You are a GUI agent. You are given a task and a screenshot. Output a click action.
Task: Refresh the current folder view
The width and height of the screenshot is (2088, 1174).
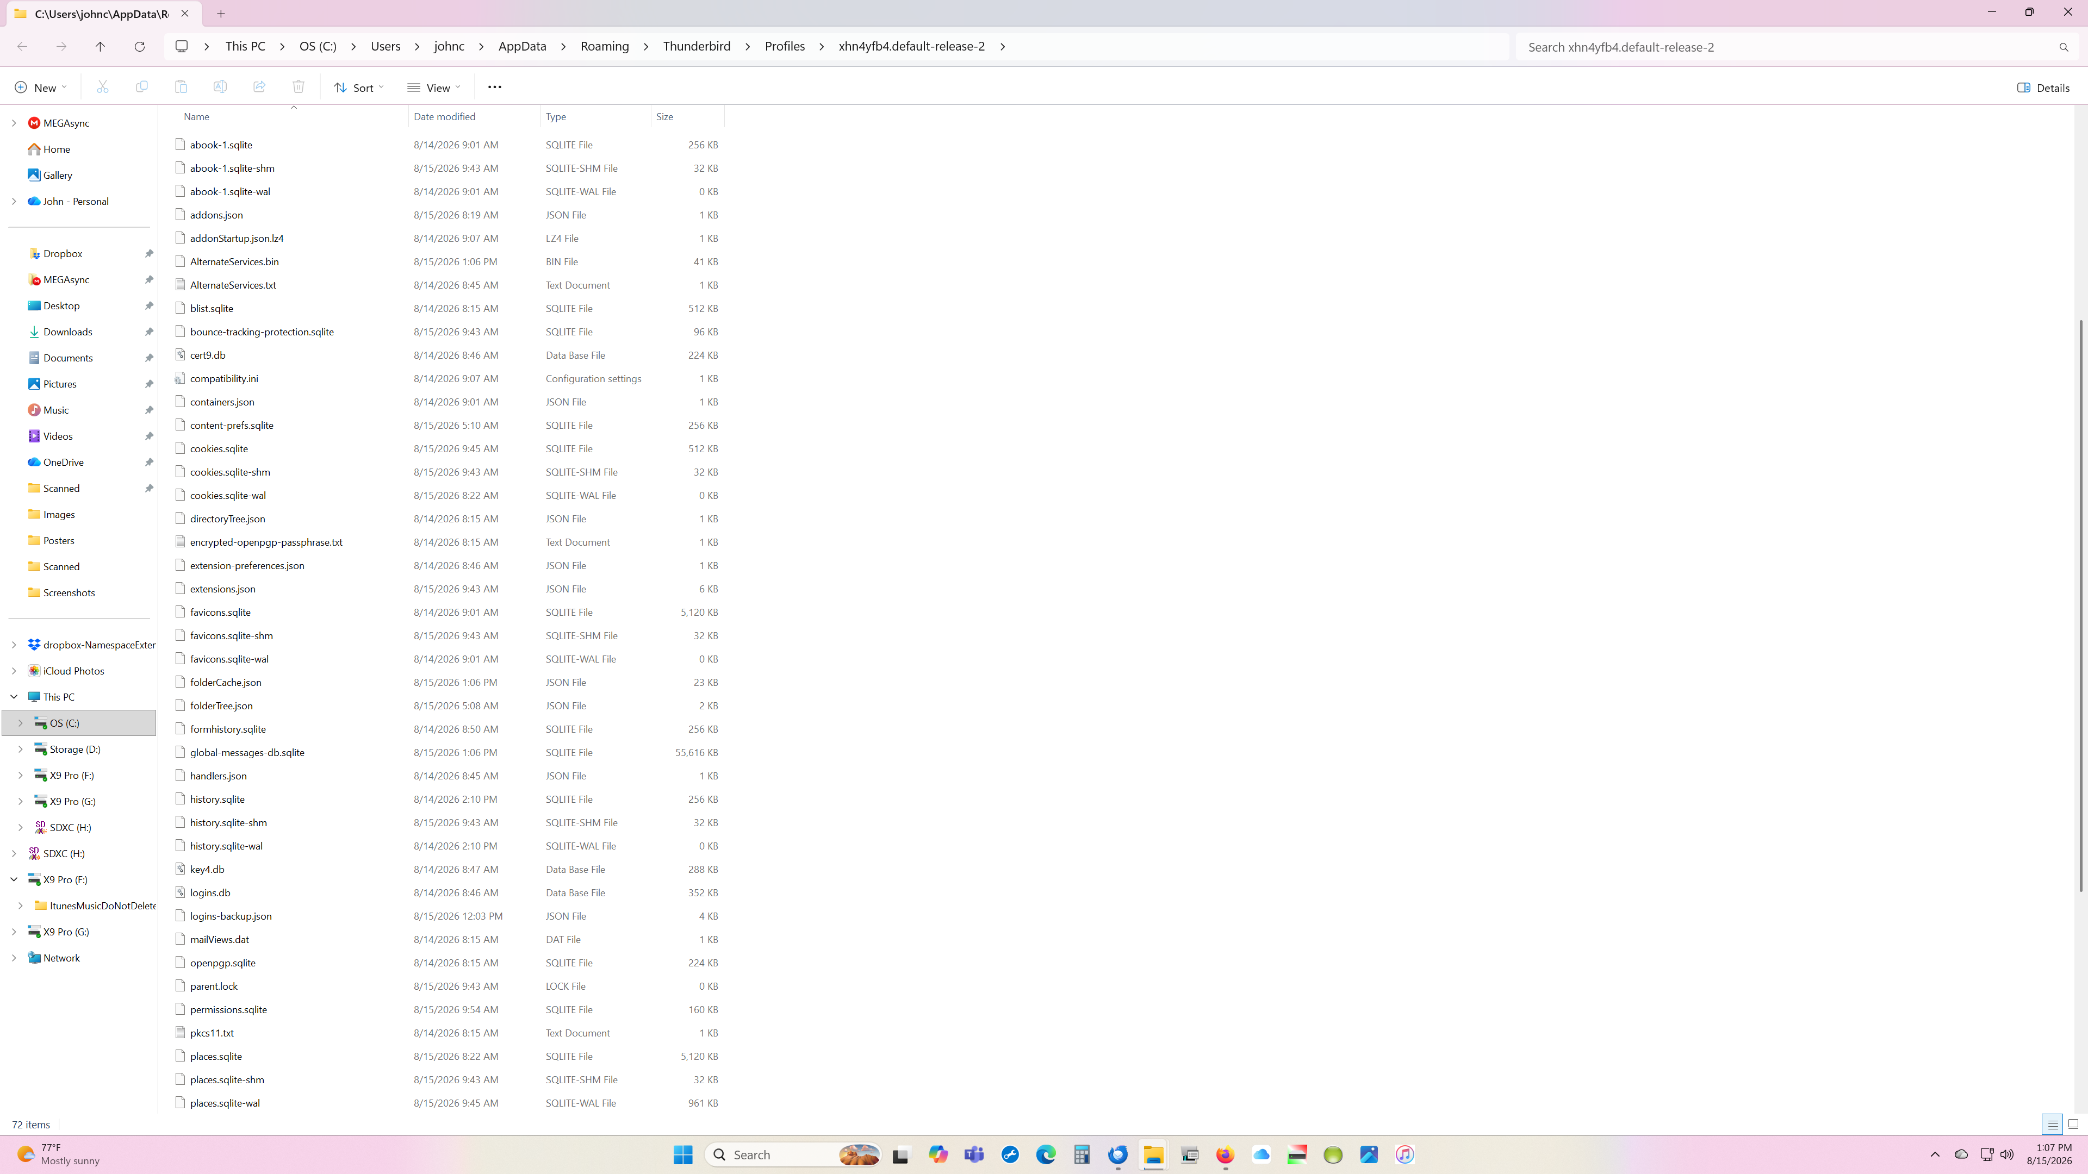tap(139, 47)
